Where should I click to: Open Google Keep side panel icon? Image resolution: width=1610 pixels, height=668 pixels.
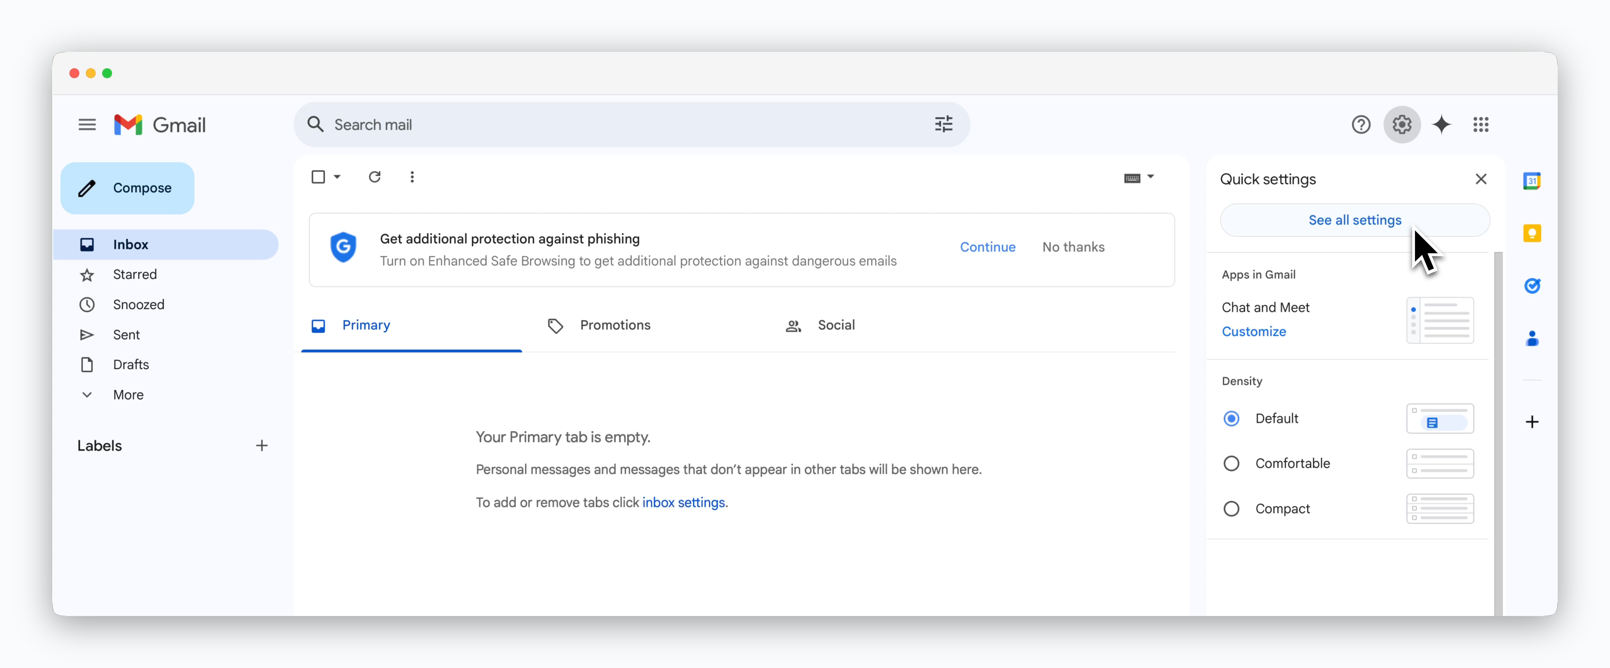[x=1531, y=233]
